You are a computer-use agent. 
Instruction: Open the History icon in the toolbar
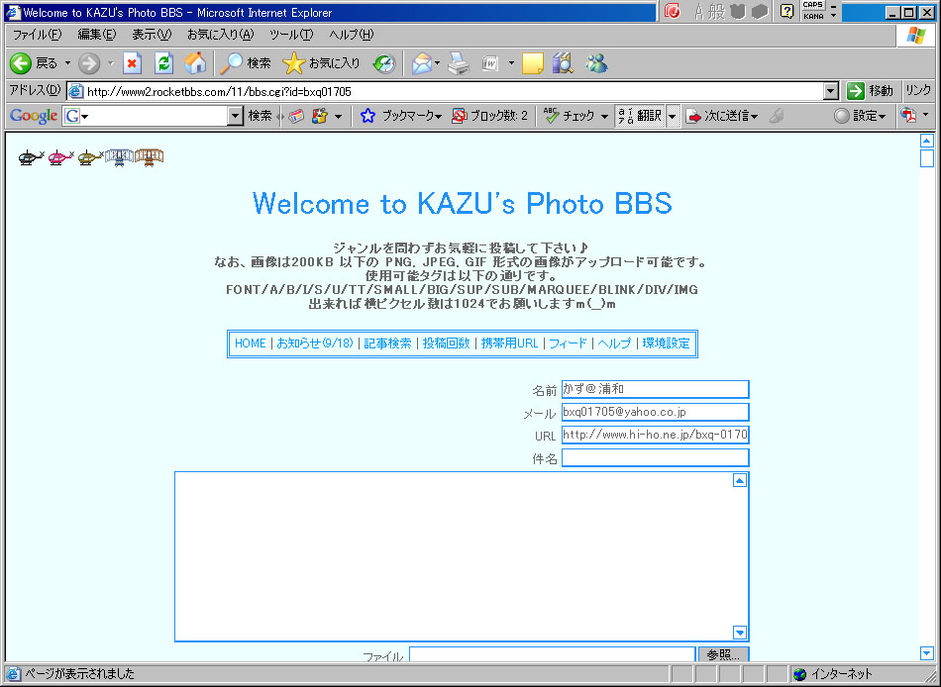tap(383, 63)
